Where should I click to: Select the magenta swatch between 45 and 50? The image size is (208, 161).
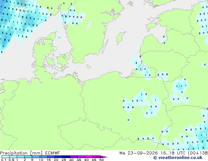pos(96,157)
